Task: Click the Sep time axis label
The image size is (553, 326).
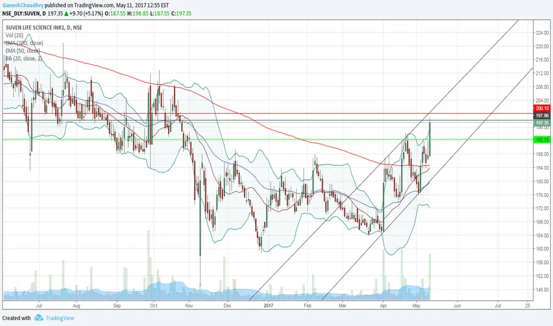Action: 117,306
